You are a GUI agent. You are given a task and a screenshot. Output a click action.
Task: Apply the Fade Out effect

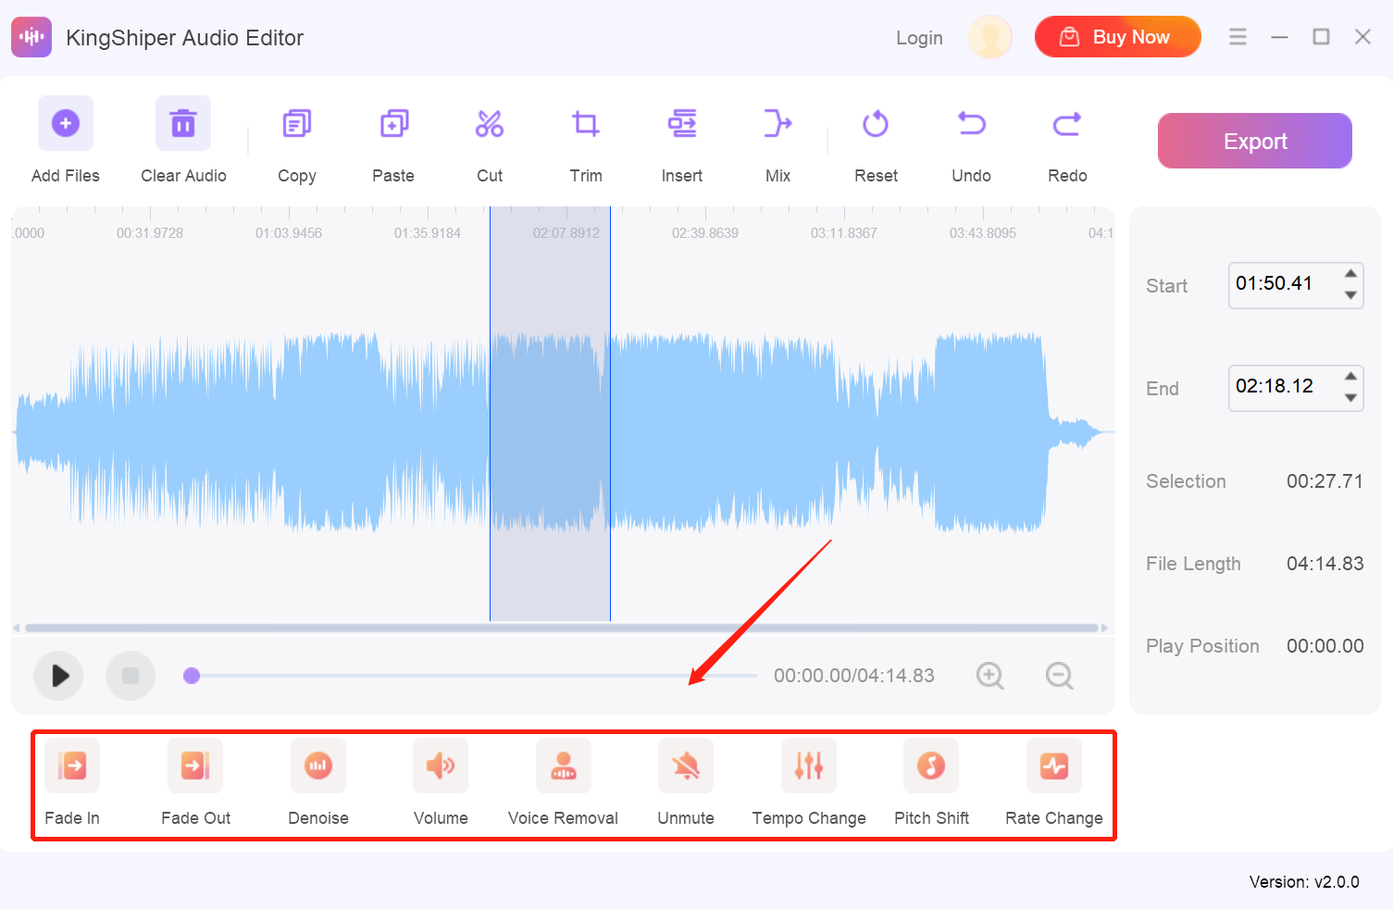point(195,766)
